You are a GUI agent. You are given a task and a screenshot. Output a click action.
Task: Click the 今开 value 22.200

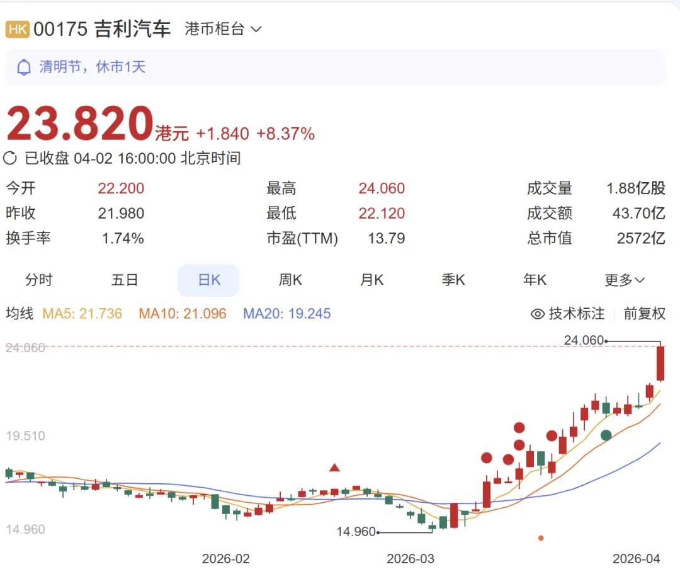tap(121, 188)
